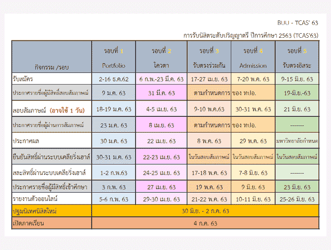The image size is (331, 250).
Task: Click the cell '23 ม.ค. 63'
Action: 114,125
